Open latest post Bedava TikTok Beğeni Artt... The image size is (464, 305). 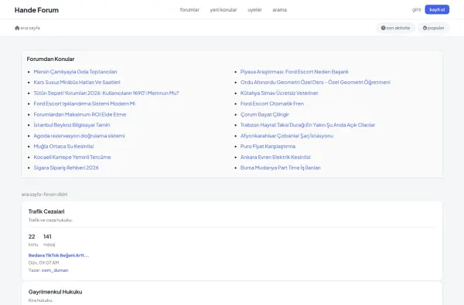59,256
